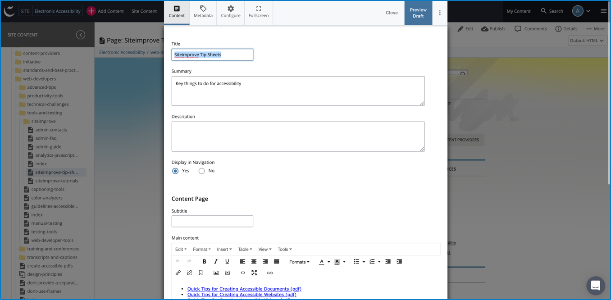Open the Metadata tab
The height and width of the screenshot is (300, 611).
[x=203, y=12]
